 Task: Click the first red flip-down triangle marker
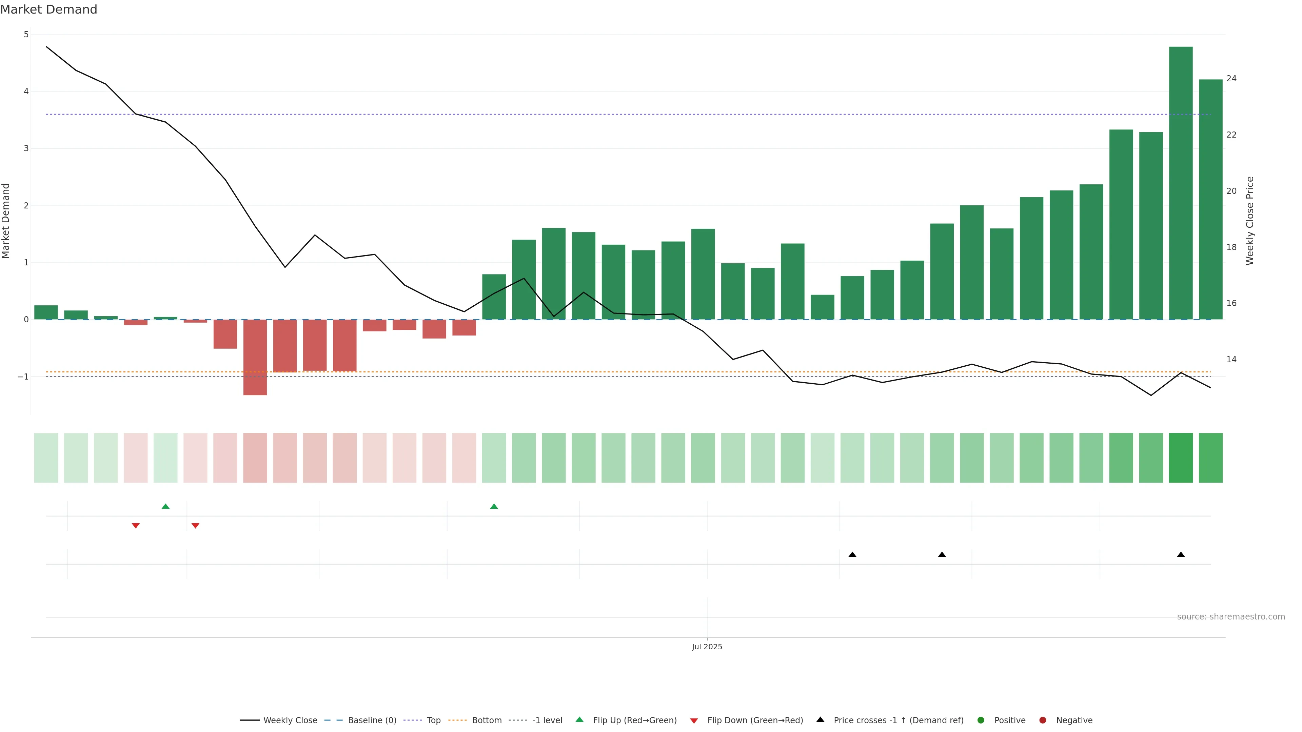(x=136, y=526)
